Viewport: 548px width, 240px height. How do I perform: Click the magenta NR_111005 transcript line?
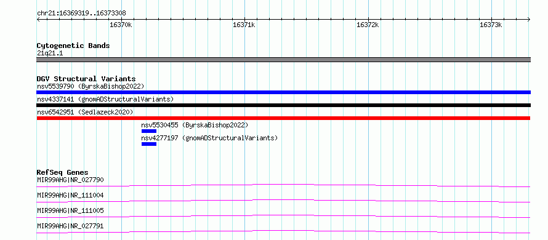pyautogui.click(x=283, y=216)
